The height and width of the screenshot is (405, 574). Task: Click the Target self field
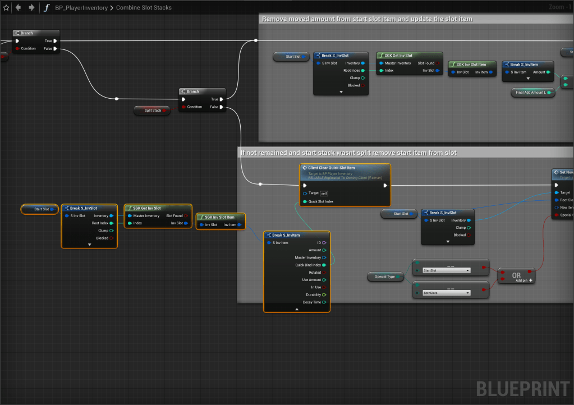click(x=324, y=194)
